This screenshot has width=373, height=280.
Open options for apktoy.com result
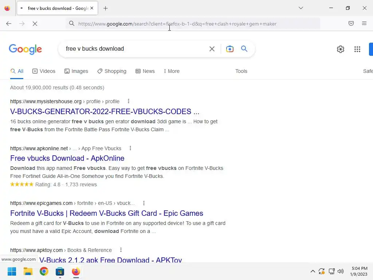coord(121,250)
